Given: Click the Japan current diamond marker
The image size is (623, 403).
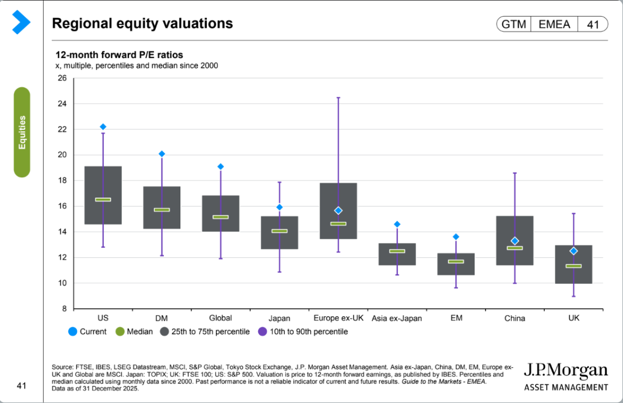Looking at the screenshot, I should pyautogui.click(x=279, y=208).
